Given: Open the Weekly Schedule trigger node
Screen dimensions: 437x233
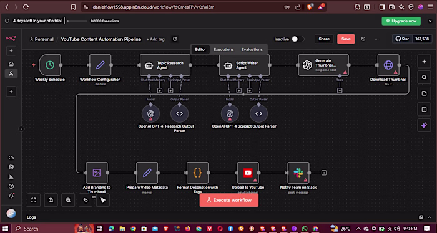Looking at the screenshot, I should click(x=50, y=65).
